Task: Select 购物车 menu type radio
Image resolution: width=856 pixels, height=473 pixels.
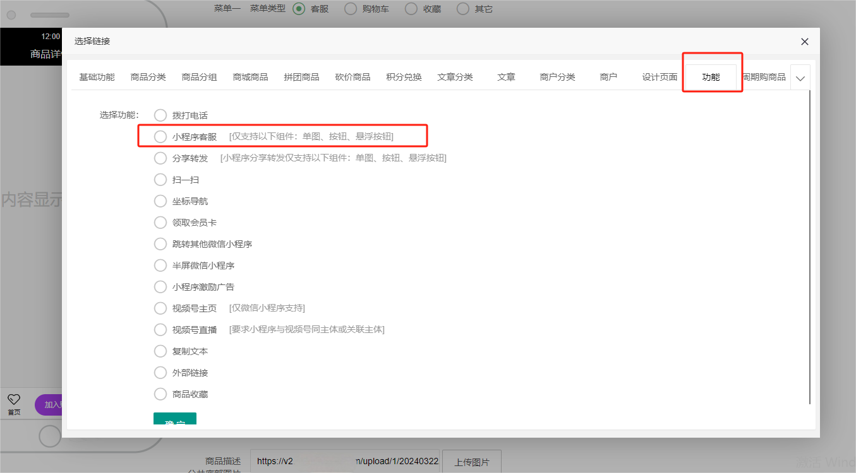Action: point(351,9)
